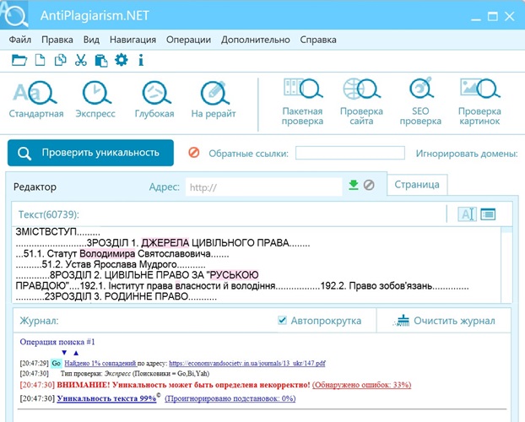525x422 pixels.
Task: Switch to the Страница tab
Action: [x=417, y=185]
